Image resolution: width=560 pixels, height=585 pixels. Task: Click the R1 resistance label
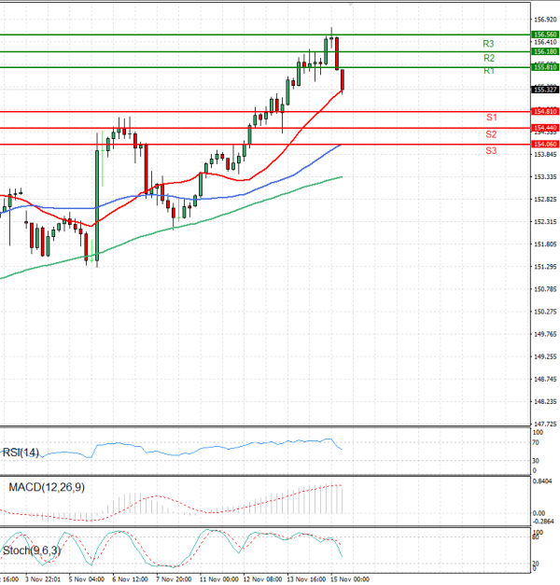(x=488, y=71)
